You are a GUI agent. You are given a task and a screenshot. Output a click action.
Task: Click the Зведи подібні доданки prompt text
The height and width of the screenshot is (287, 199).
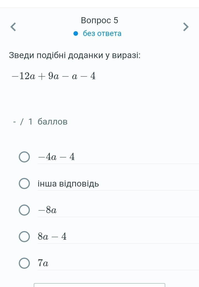(x=75, y=55)
